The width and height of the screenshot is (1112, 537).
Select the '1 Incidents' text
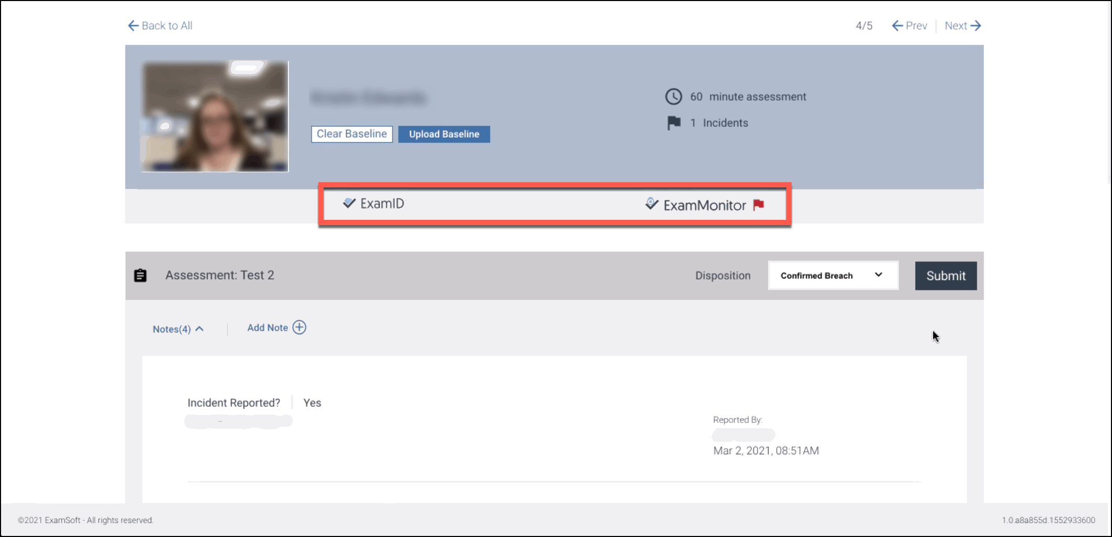point(719,123)
